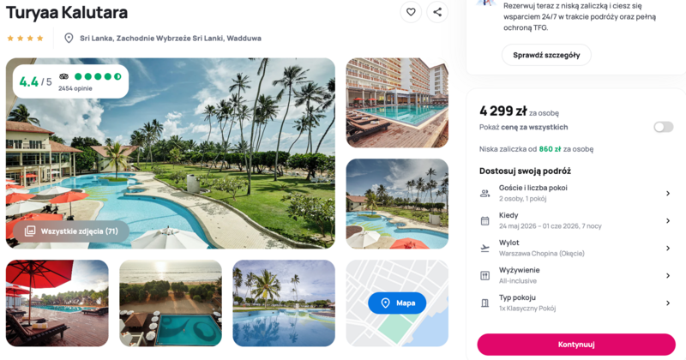Expand Goście i liczba pokoi chevron
This screenshot has height=360, width=686.
(668, 194)
